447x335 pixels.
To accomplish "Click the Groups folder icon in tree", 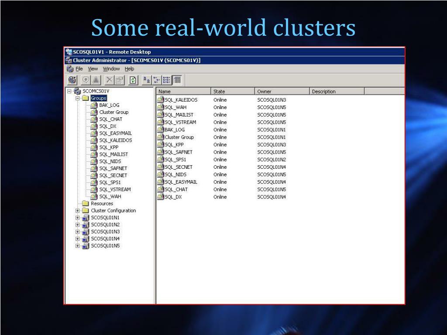I will point(86,98).
